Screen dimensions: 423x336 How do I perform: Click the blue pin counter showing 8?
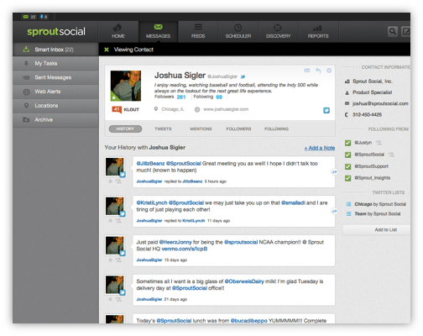coord(44,17)
